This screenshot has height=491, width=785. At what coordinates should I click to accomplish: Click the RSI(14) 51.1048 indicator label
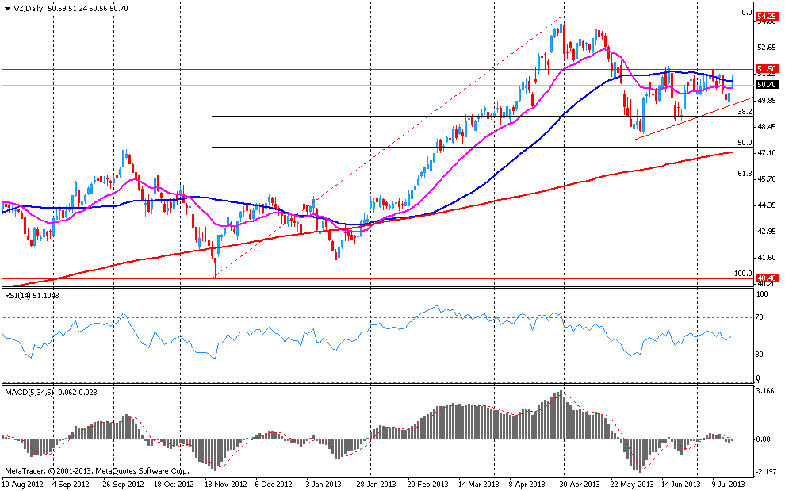point(32,296)
